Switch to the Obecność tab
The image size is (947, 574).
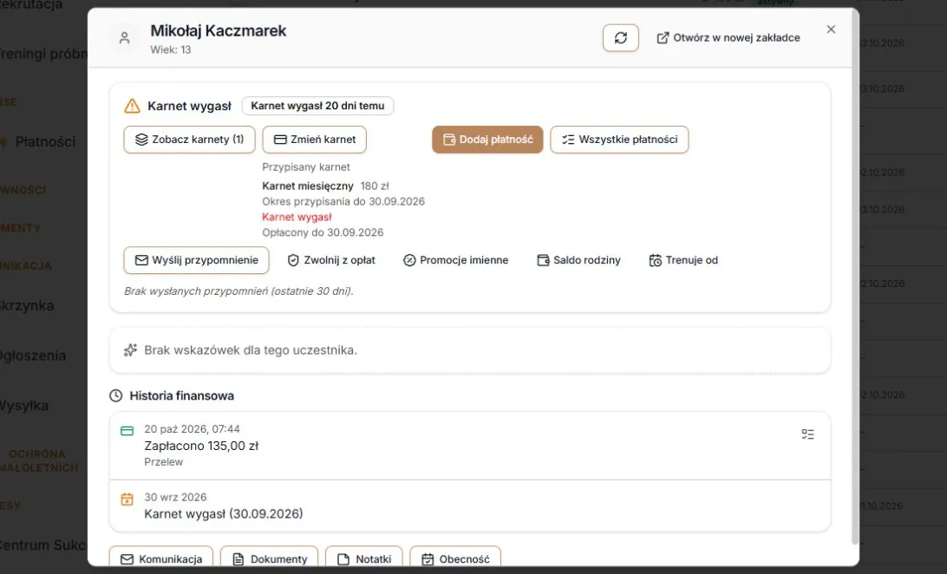pos(455,559)
